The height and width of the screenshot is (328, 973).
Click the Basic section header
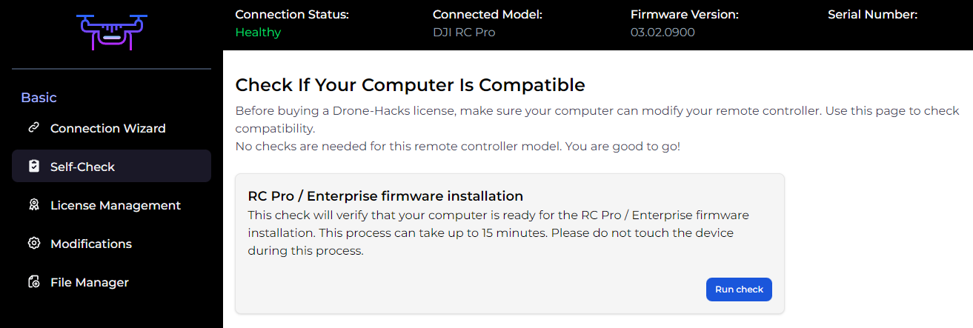coord(39,98)
